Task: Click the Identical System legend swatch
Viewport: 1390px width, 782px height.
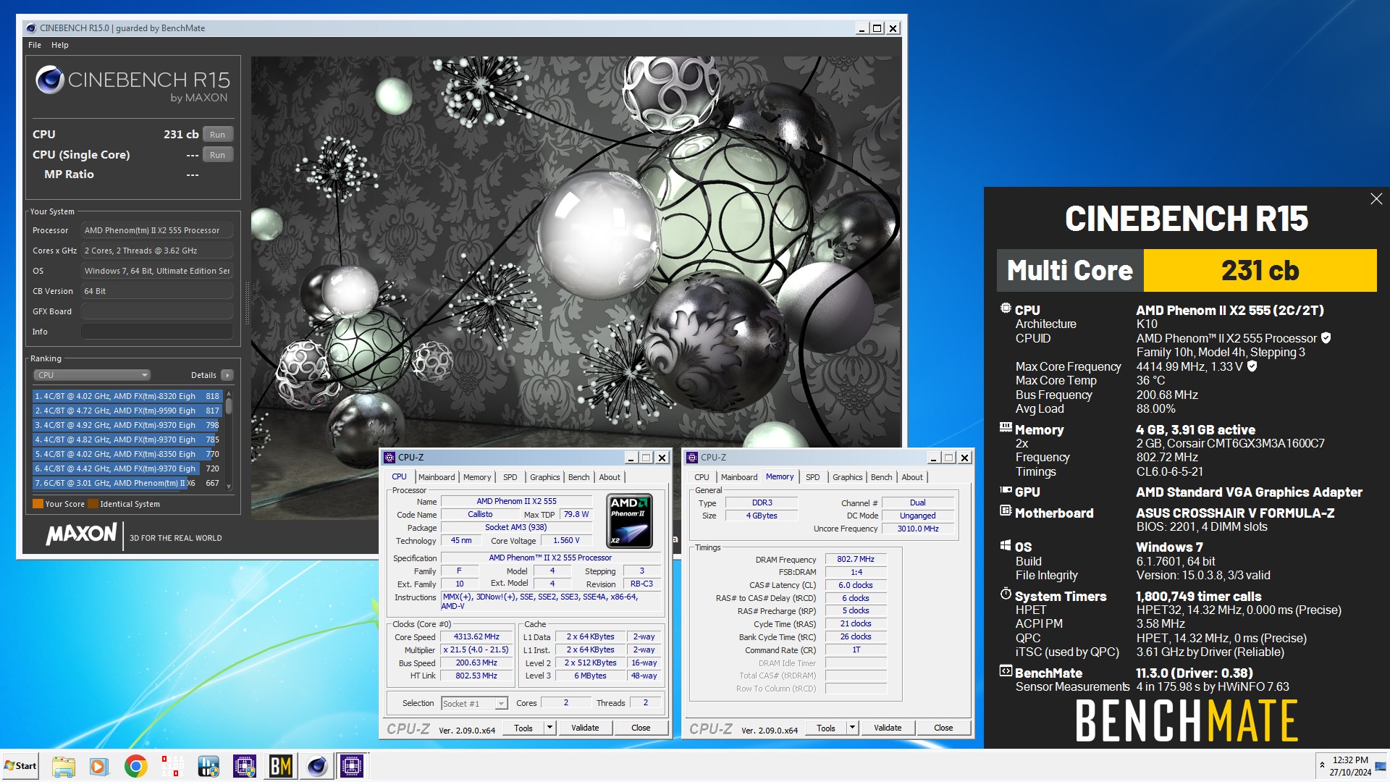Action: 93,504
